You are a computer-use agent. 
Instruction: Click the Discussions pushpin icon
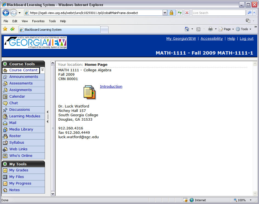tap(5, 110)
